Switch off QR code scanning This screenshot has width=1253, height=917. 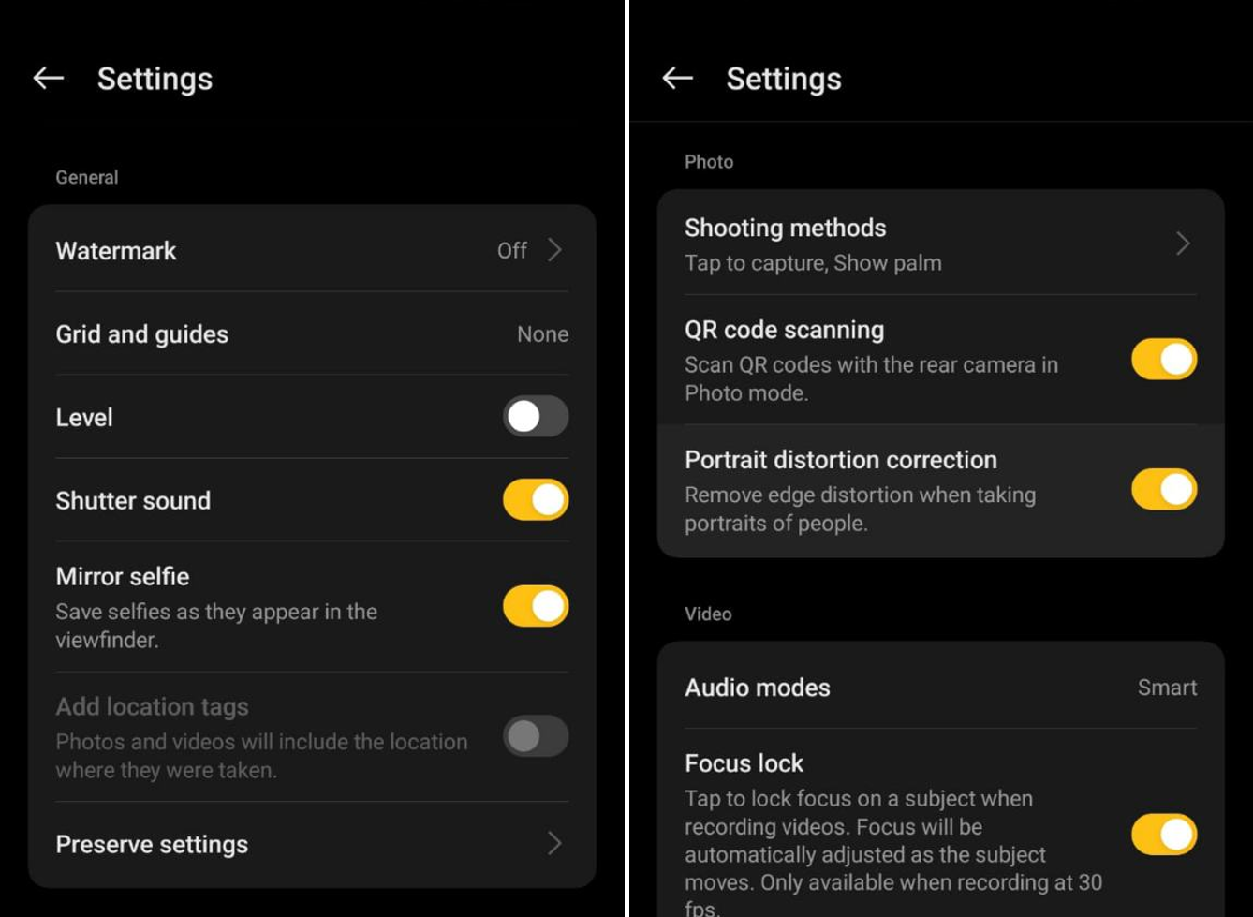pos(1164,360)
